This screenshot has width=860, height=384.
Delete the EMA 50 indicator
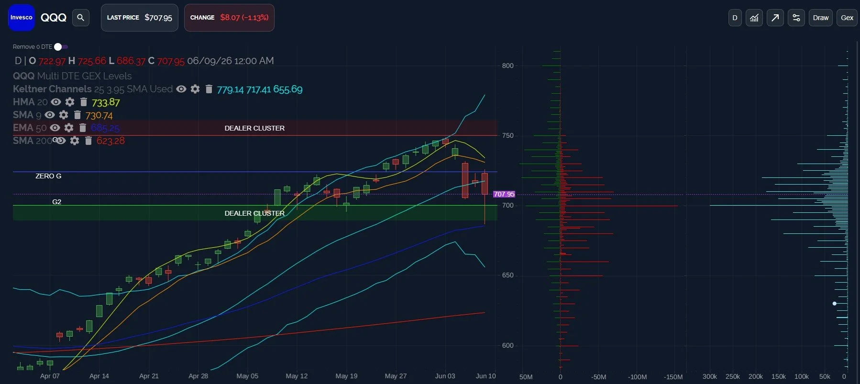(82, 128)
